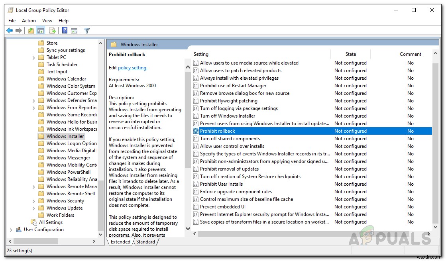Click the Up One Level folder icon

30,30
